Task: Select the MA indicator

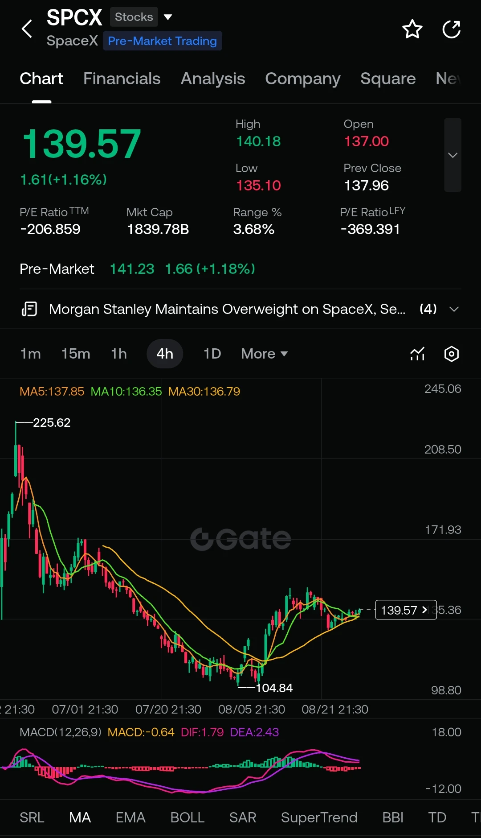Action: (x=80, y=817)
